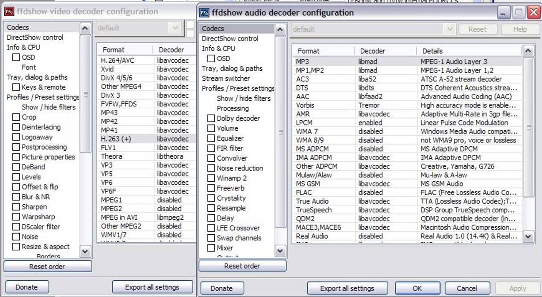This screenshot has width=542, height=297.
Task: Select the TrueSpeech audio format row
Action: pos(408,210)
